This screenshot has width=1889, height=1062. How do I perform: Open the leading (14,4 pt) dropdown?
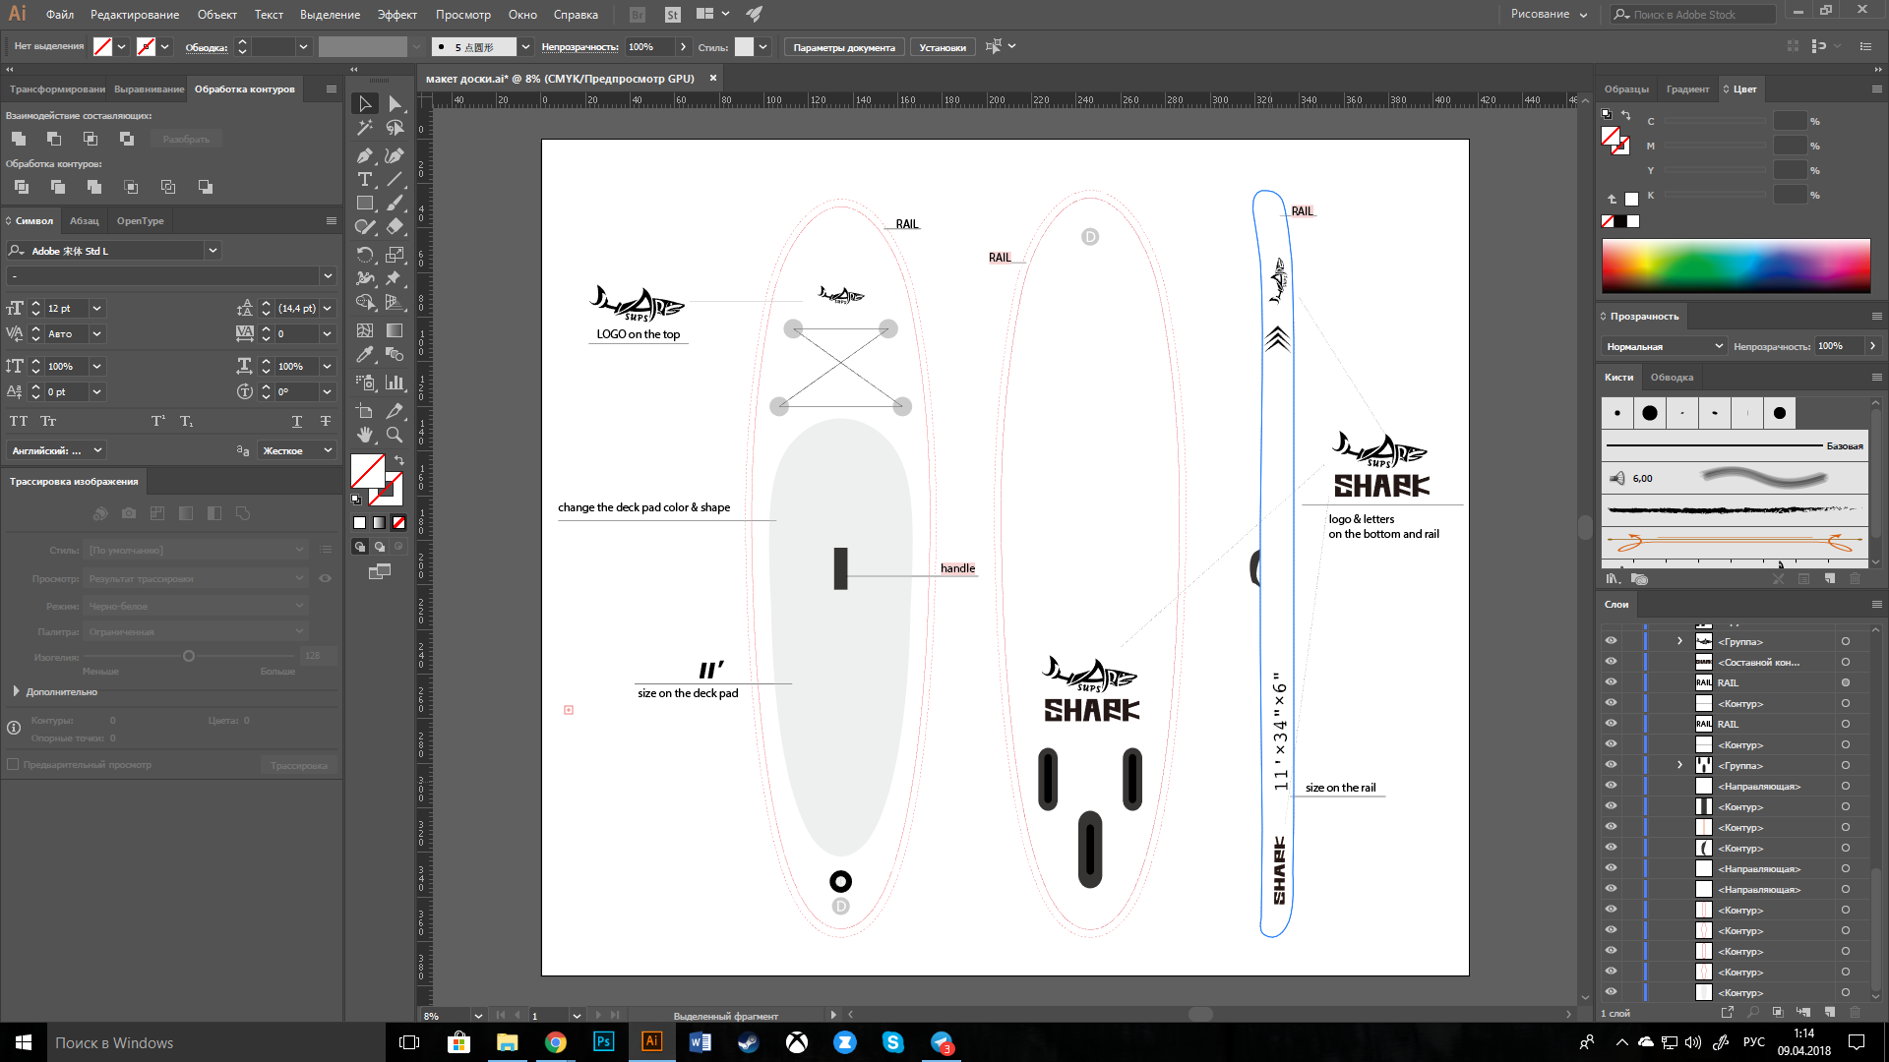tap(328, 309)
